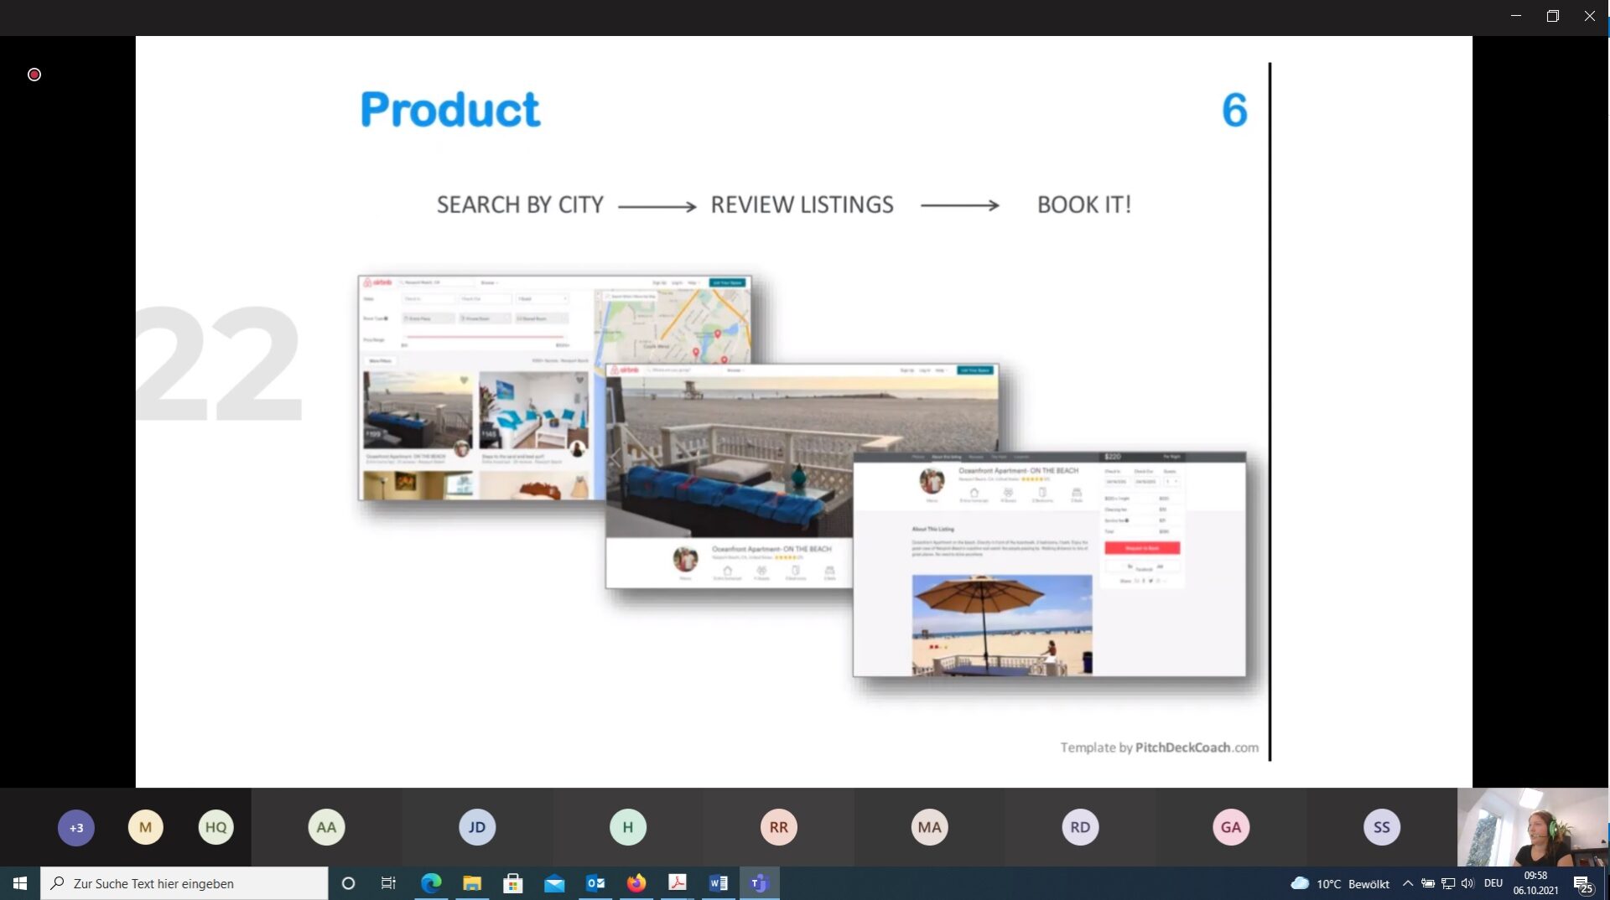Click the speaker volume tray icon
1610x900 pixels.
1467,883
